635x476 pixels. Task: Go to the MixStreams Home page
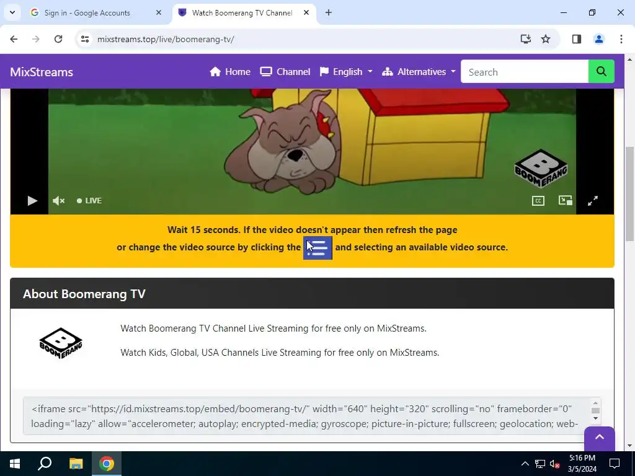(x=230, y=72)
